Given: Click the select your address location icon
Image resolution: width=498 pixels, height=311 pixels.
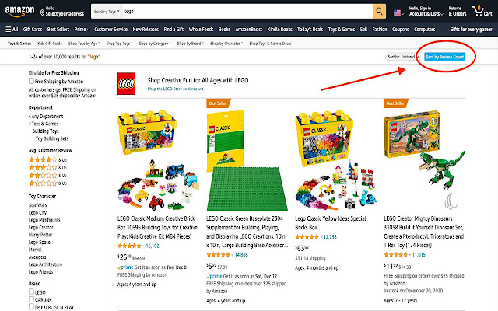Looking at the screenshot, I should (x=42, y=13).
